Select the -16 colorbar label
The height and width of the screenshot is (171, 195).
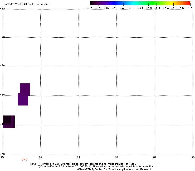click(90, 8)
